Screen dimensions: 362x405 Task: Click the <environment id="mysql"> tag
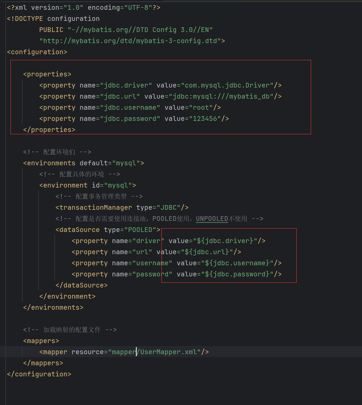click(x=88, y=185)
